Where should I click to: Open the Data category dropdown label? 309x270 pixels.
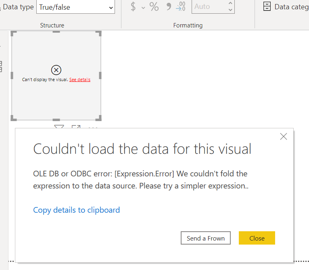point(292,7)
